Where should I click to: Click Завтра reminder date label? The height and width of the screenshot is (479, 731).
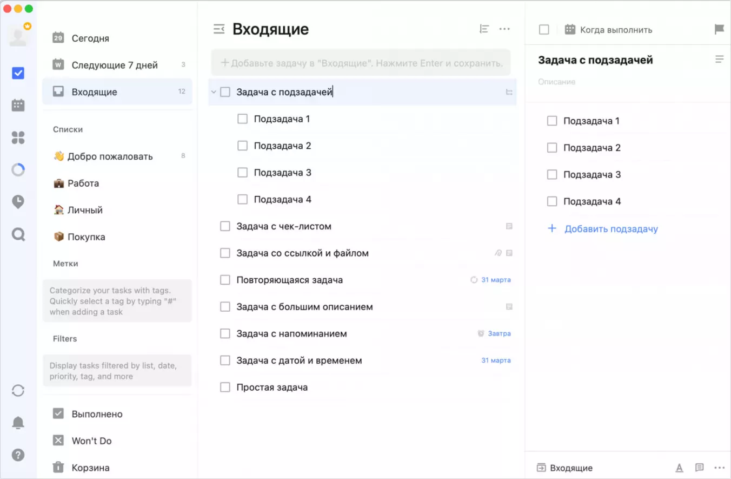tap(499, 333)
